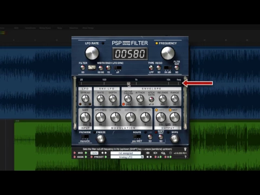Click the previous MIDI channel red arrow
Viewport: 260px width, 195px height.
point(75,153)
